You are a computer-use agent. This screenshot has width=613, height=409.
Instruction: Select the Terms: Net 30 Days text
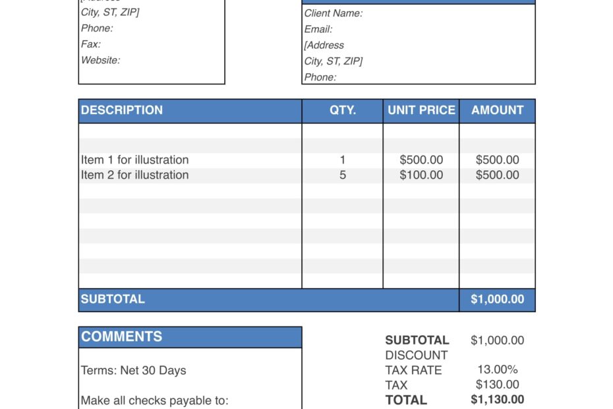pos(132,370)
